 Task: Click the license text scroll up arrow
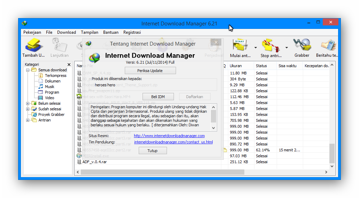pyautogui.click(x=213, y=107)
